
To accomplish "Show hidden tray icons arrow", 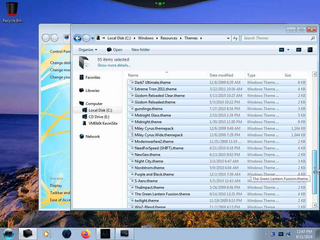I will [266, 234].
